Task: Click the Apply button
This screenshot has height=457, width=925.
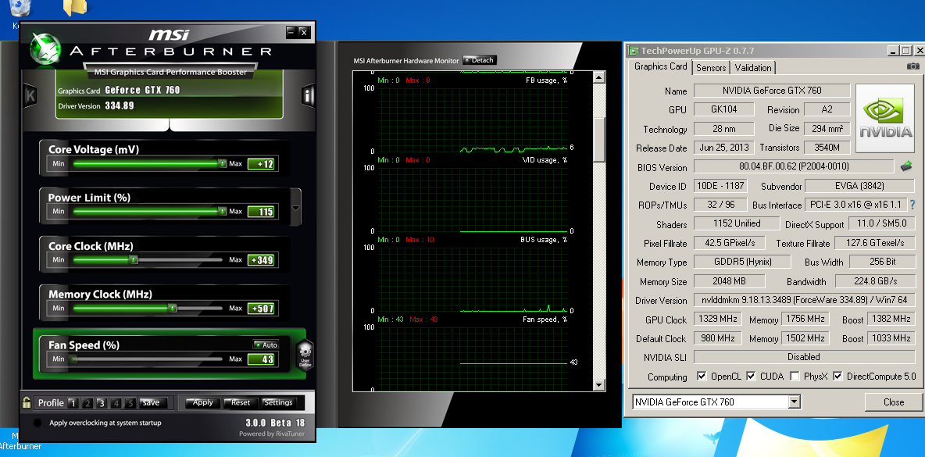Action: (202, 403)
